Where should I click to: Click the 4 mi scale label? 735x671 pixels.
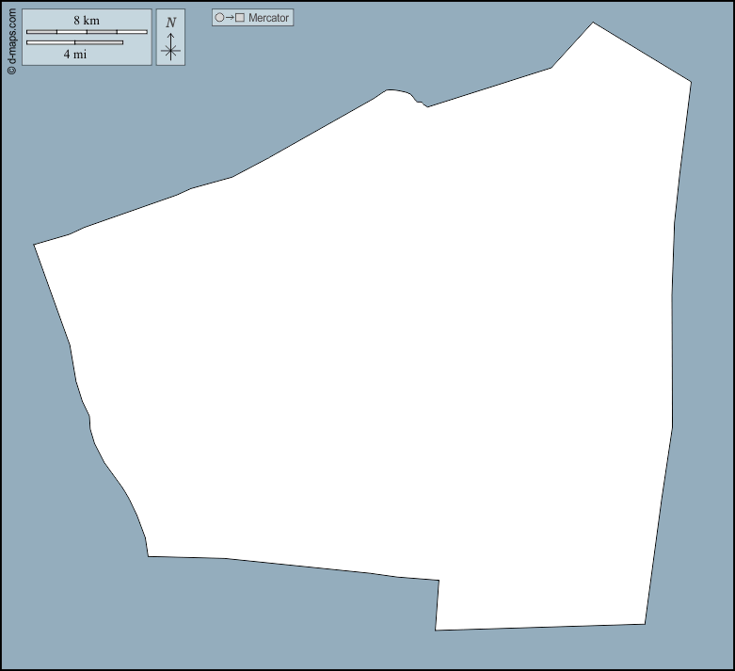click(x=75, y=55)
